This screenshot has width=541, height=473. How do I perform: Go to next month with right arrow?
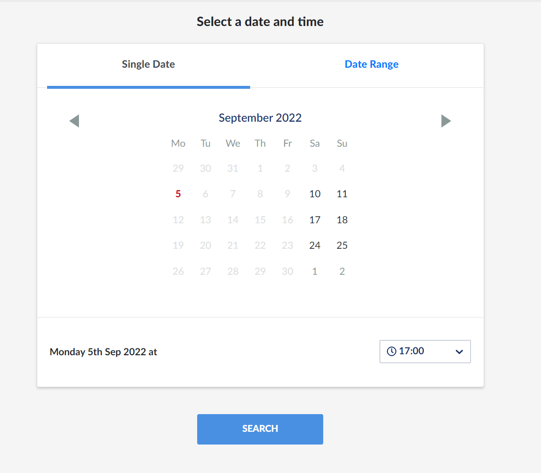[x=446, y=121]
